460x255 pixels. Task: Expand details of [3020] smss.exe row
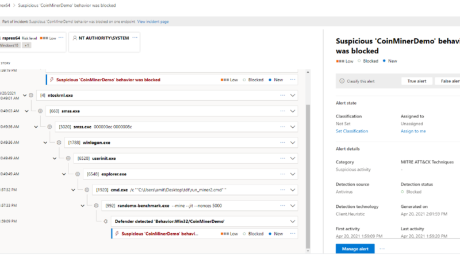coord(293,127)
